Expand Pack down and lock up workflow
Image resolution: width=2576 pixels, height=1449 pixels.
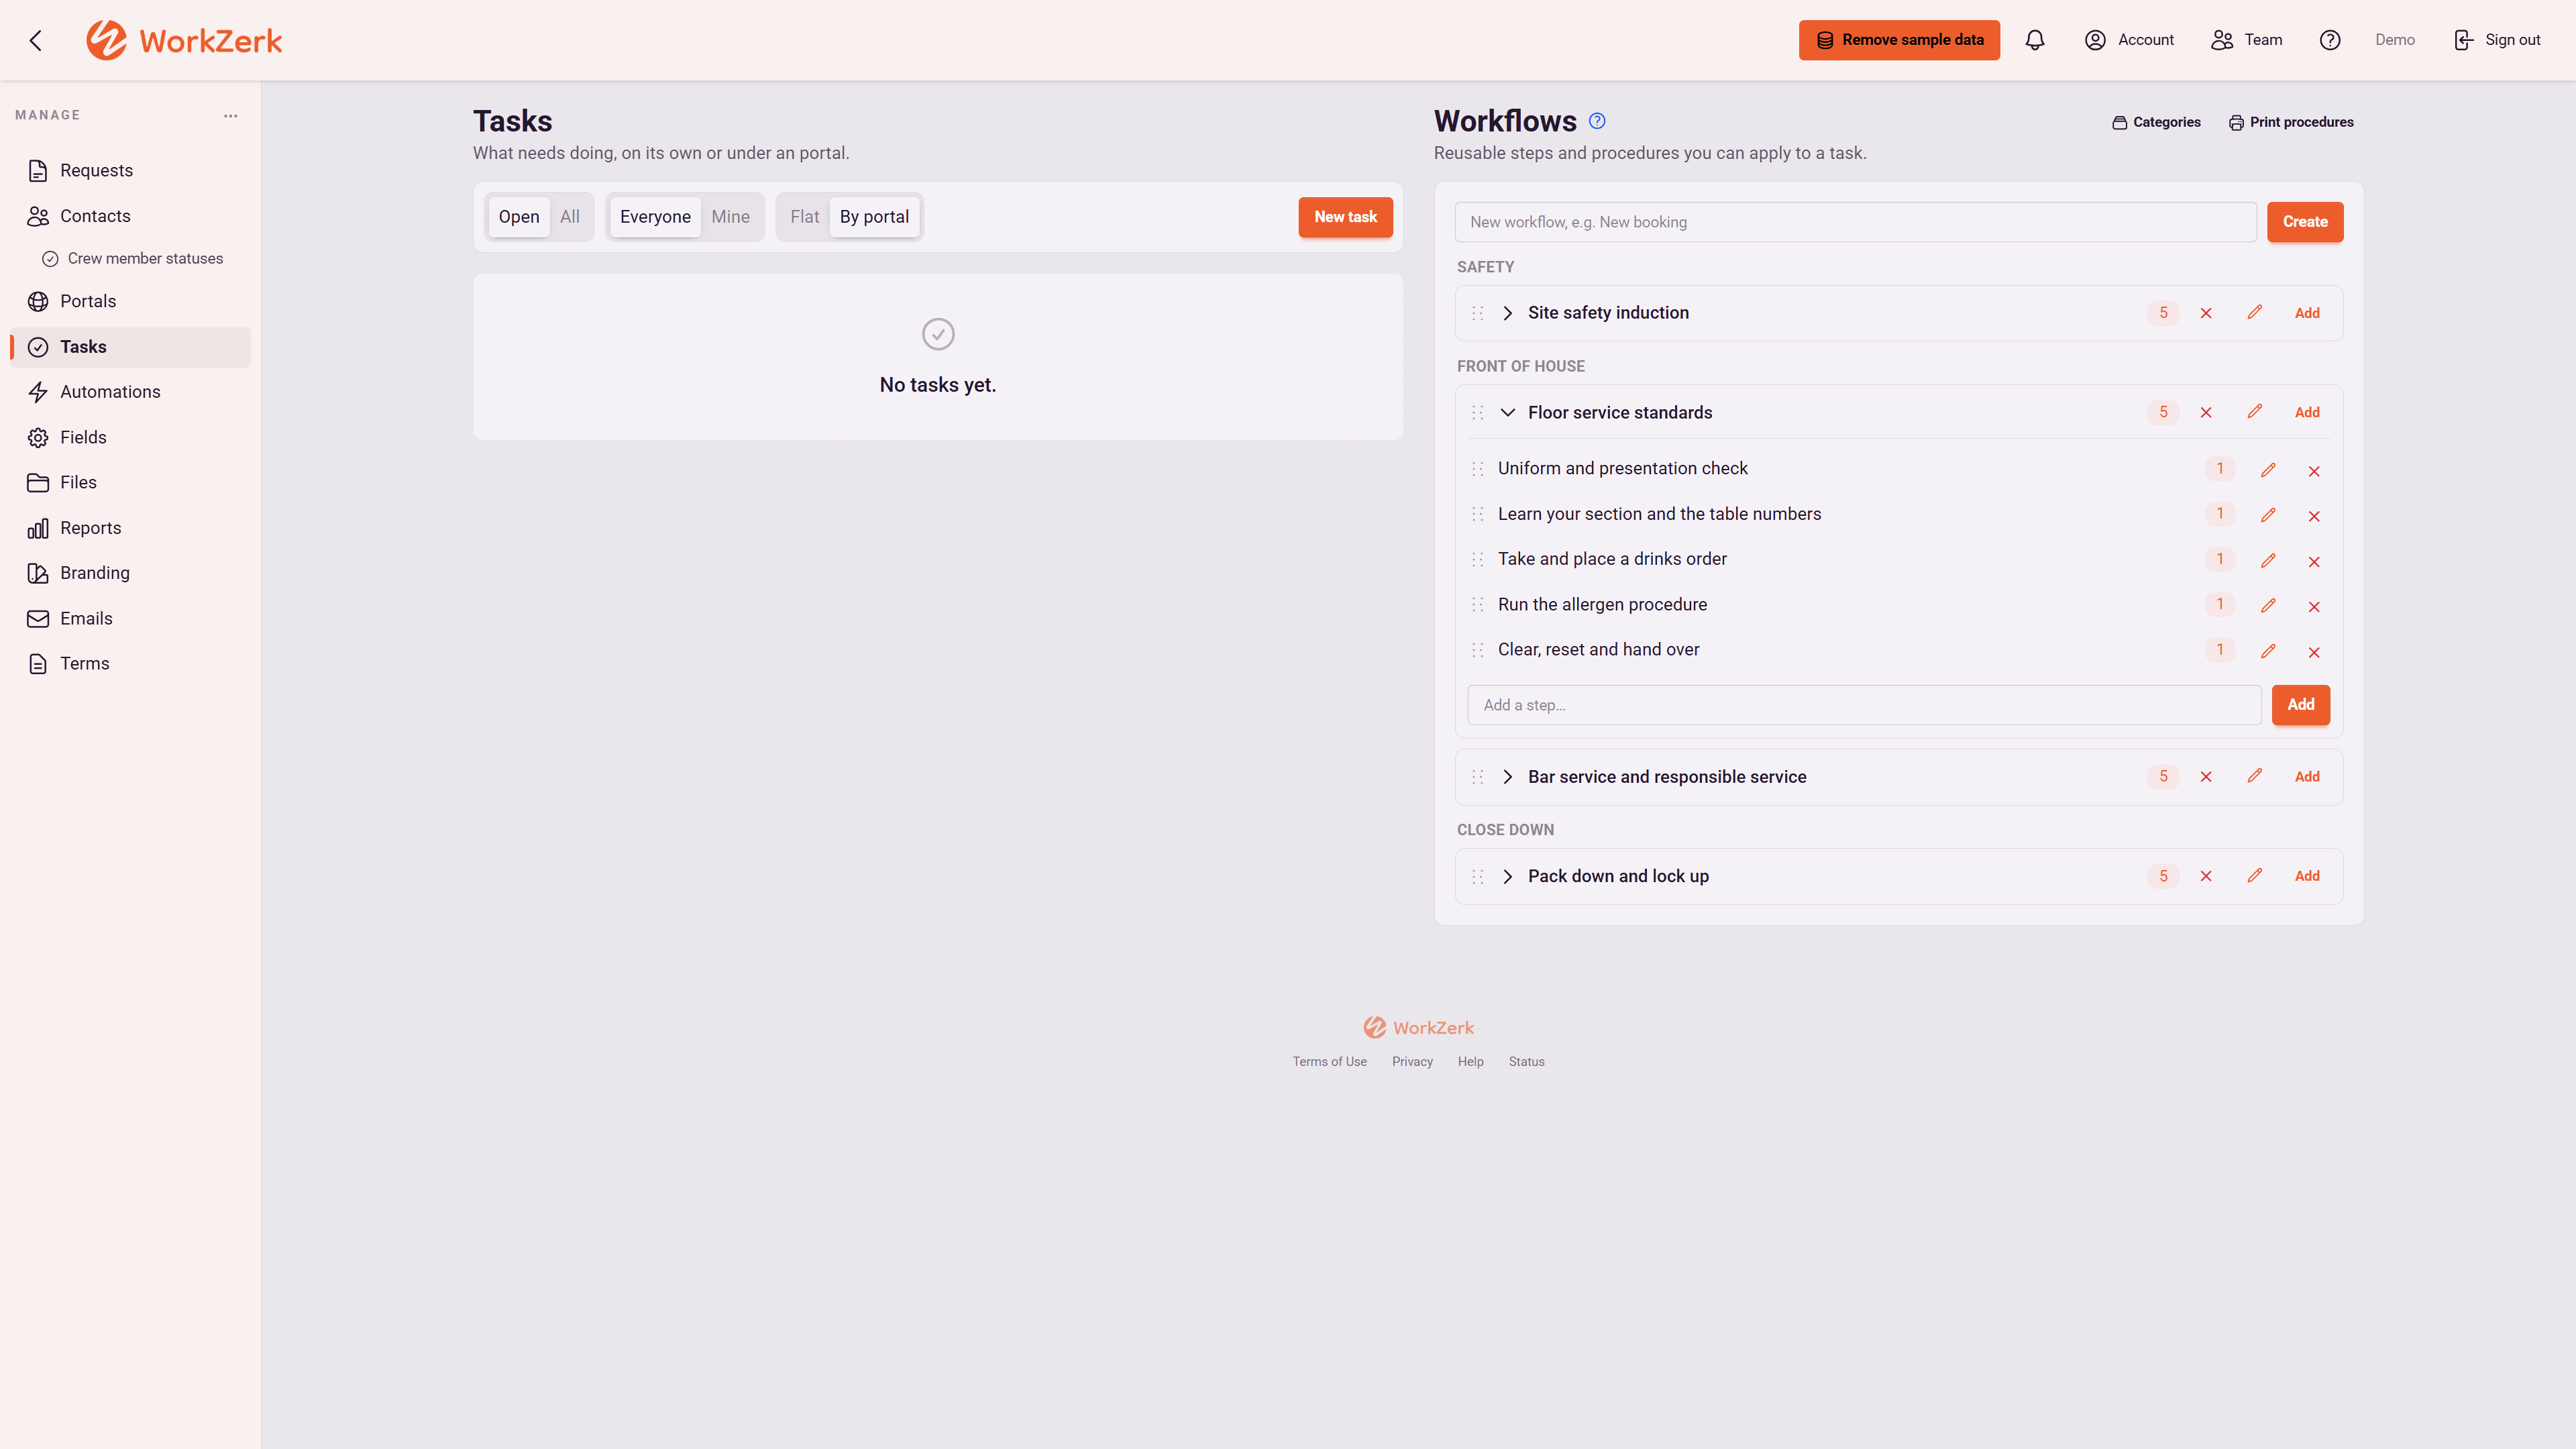pos(1507,876)
